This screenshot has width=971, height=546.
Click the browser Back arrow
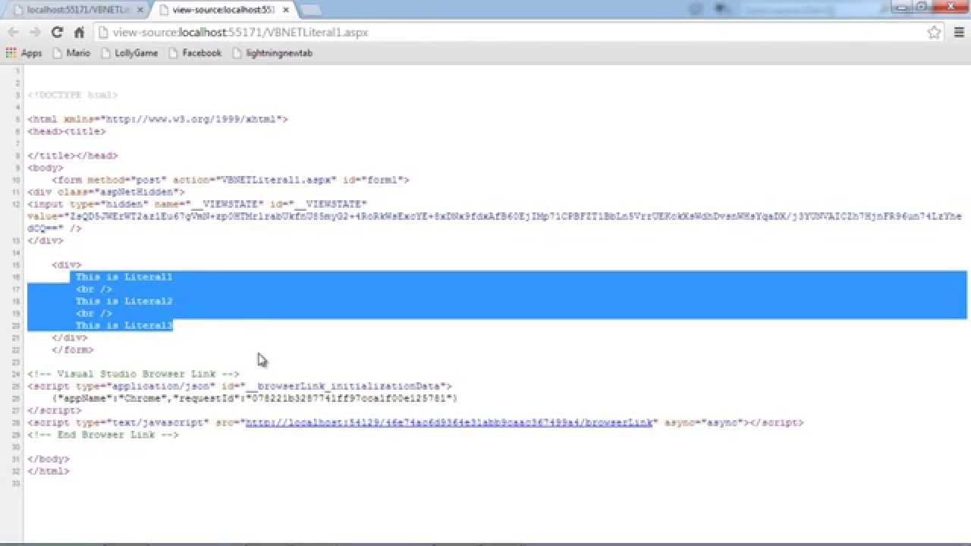[13, 33]
